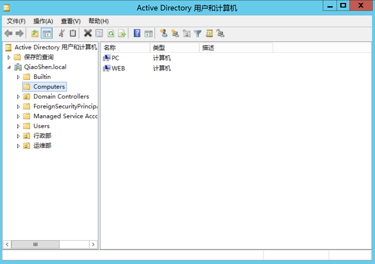The image size is (375, 264).
Task: Click the tree pane scrollbar right arrow
Action: coord(93,244)
